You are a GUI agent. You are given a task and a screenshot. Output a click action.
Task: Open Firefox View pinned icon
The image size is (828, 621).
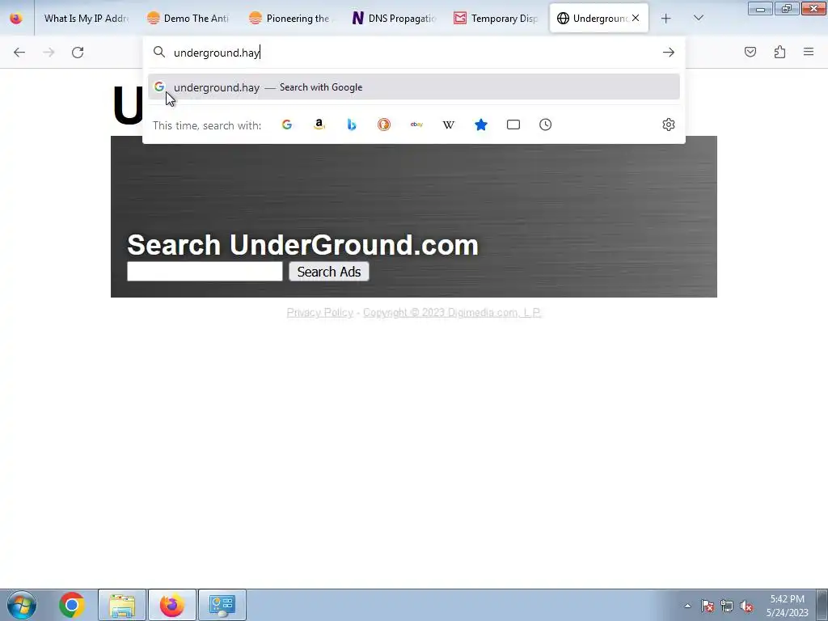coord(16,19)
